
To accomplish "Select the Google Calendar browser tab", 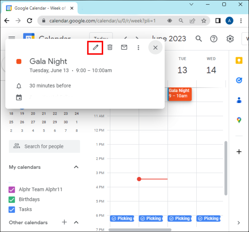I will (40, 8).
